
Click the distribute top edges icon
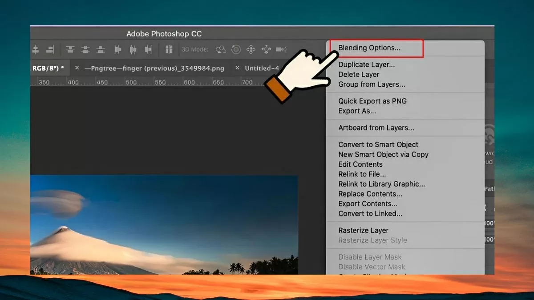coord(70,49)
